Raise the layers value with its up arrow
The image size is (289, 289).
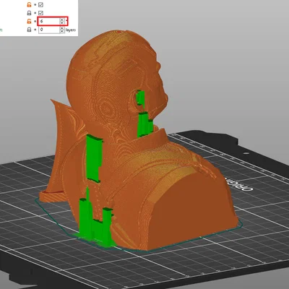point(62,28)
